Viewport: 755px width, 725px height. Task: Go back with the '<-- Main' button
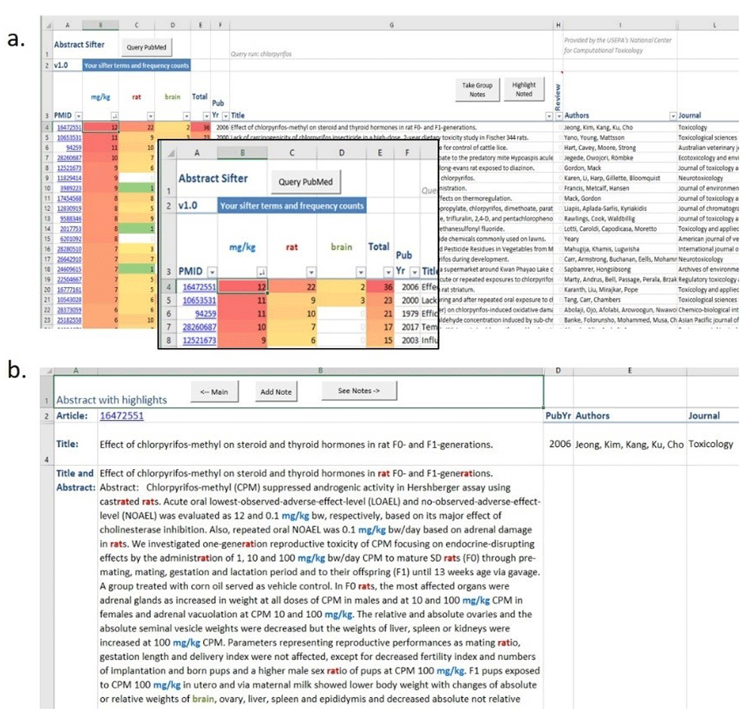[214, 392]
